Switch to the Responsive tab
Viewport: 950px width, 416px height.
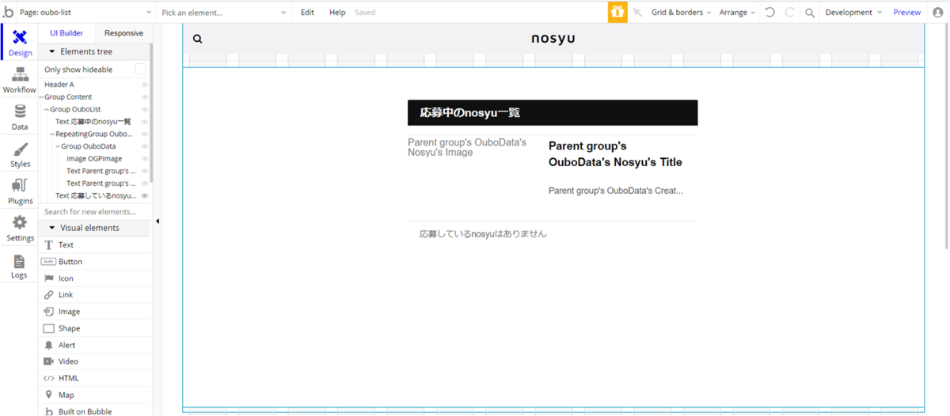pyautogui.click(x=123, y=33)
